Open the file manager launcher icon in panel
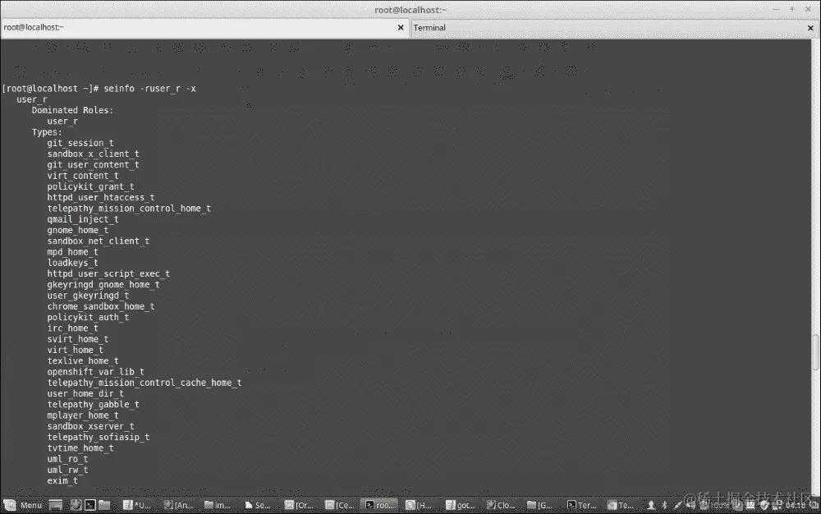Viewport: 821px width, 514px height. click(104, 505)
